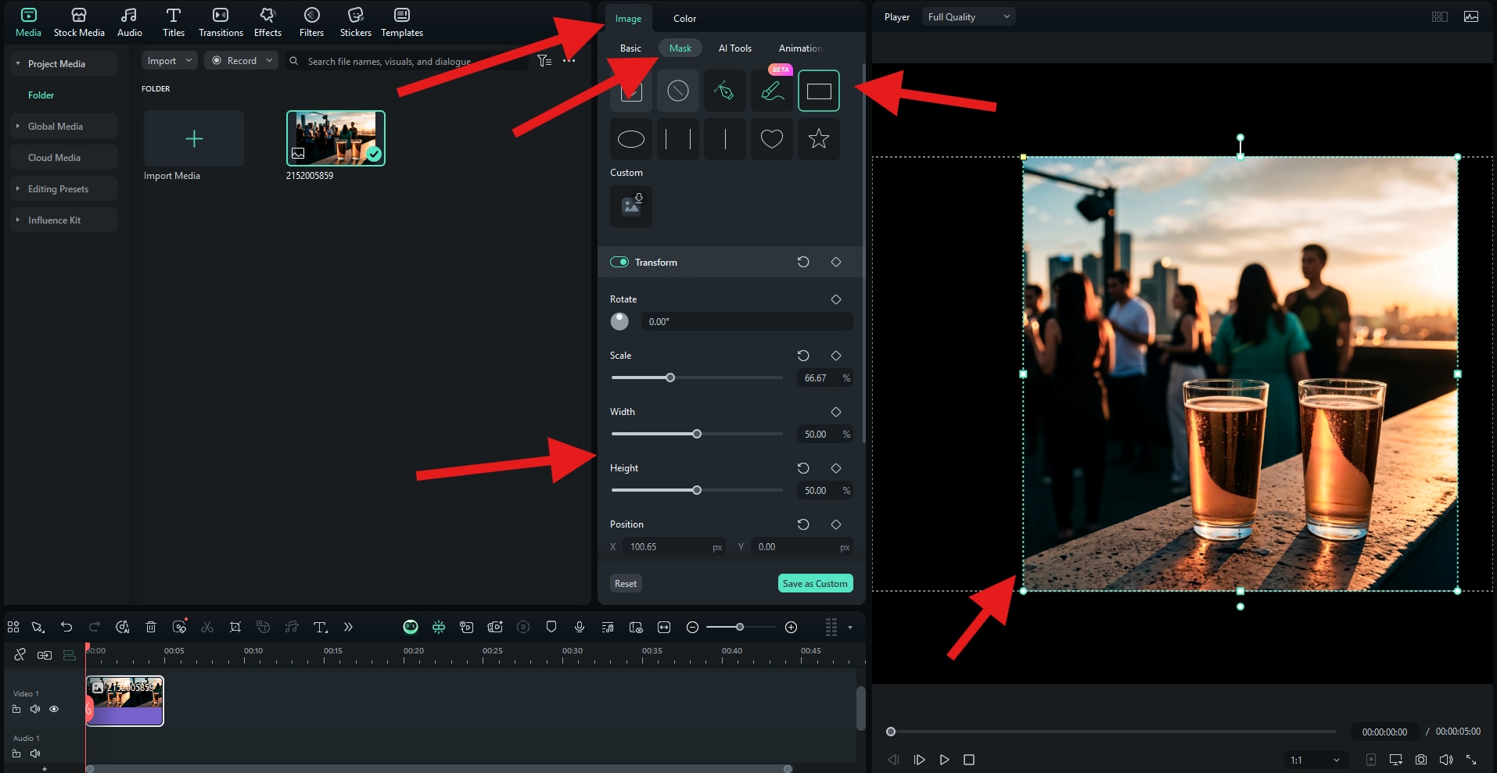
Task: Add keyframe for Width
Action: click(x=836, y=412)
